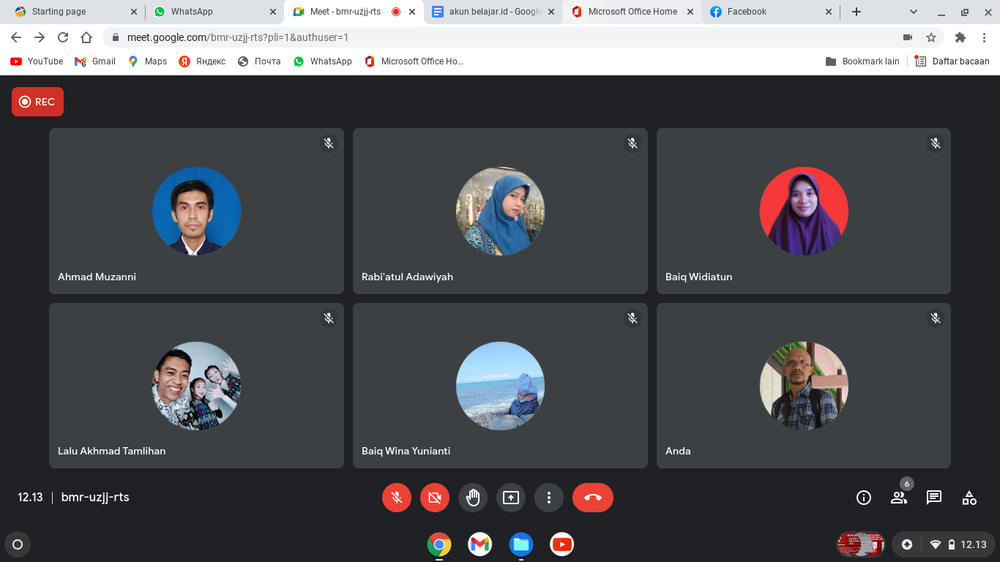This screenshot has height=562, width=1000.
Task: Click the present screen button
Action: (x=511, y=498)
